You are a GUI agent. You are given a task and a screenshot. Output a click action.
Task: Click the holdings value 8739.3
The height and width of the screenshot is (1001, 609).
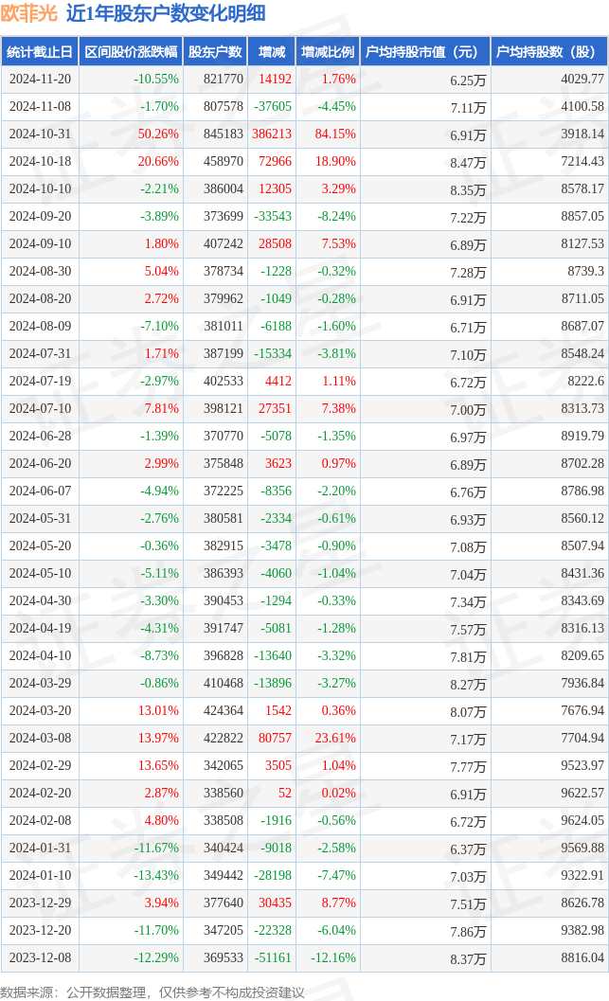(x=586, y=271)
